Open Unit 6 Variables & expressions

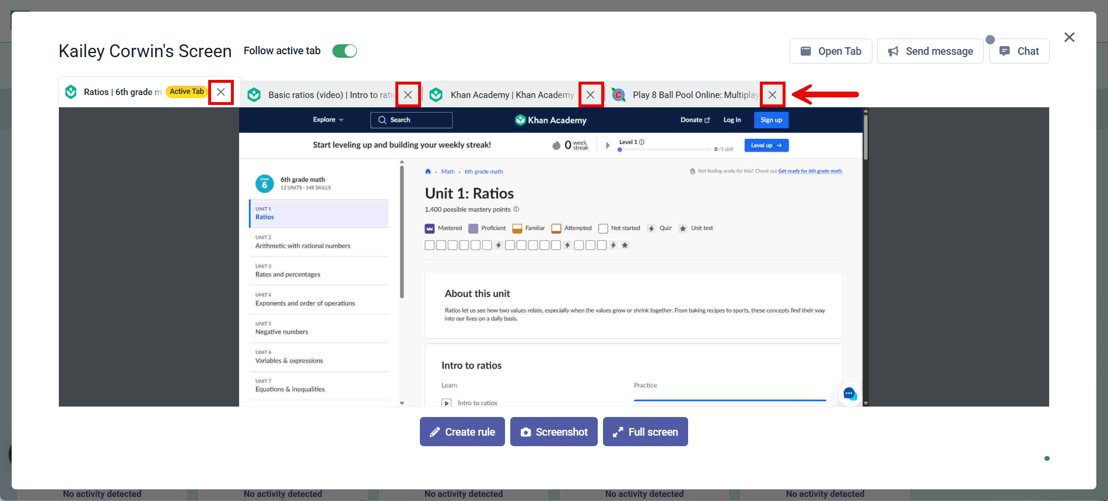coord(319,357)
